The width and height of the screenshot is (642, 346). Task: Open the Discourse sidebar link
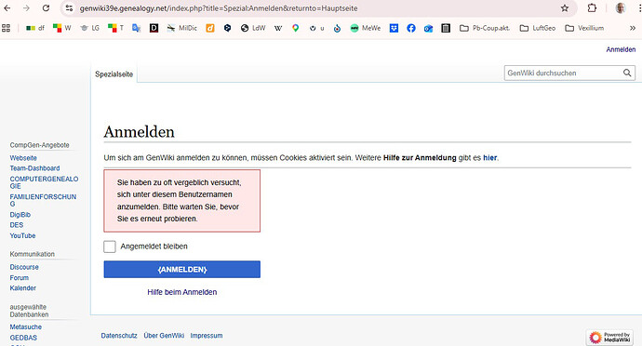(24, 267)
